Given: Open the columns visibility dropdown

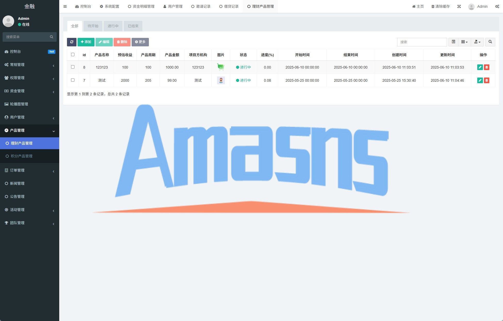Looking at the screenshot, I should pyautogui.click(x=464, y=42).
